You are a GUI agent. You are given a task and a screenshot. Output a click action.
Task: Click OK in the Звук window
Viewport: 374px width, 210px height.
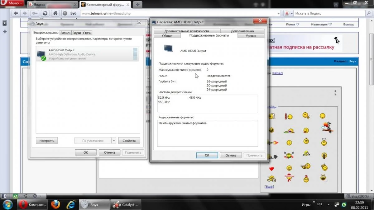[x=86, y=152]
